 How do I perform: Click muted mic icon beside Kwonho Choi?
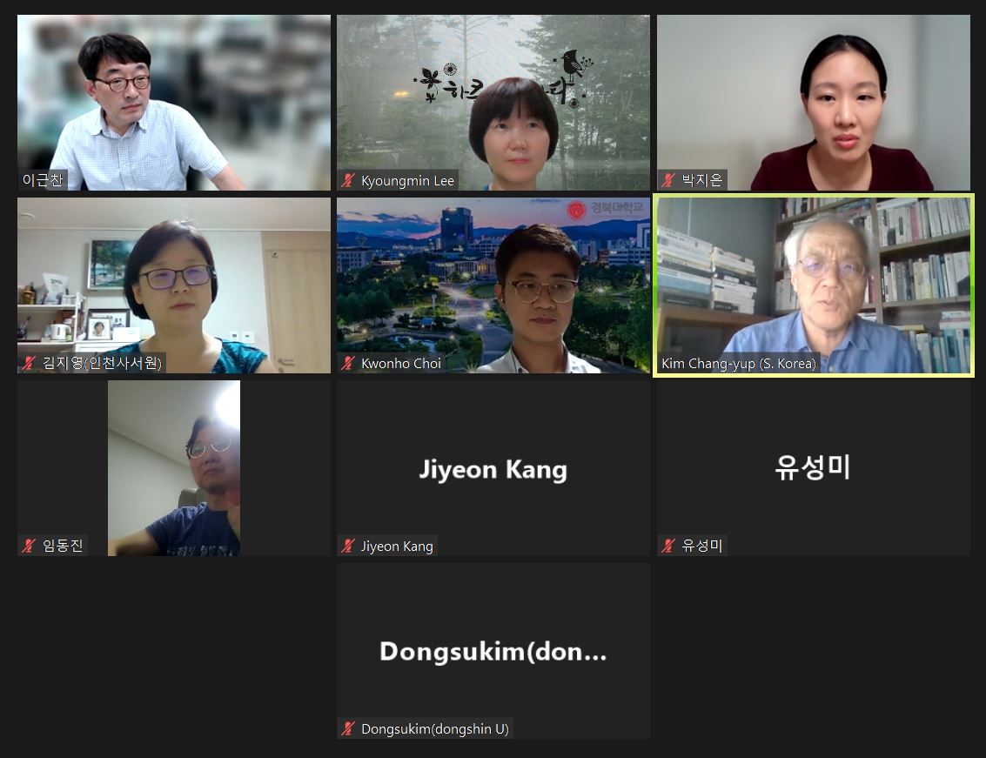pyautogui.click(x=348, y=363)
